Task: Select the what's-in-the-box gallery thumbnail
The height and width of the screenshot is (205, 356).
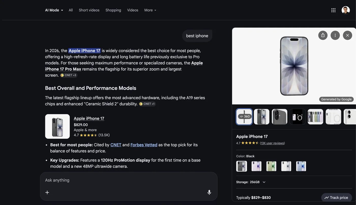Action: (333, 117)
